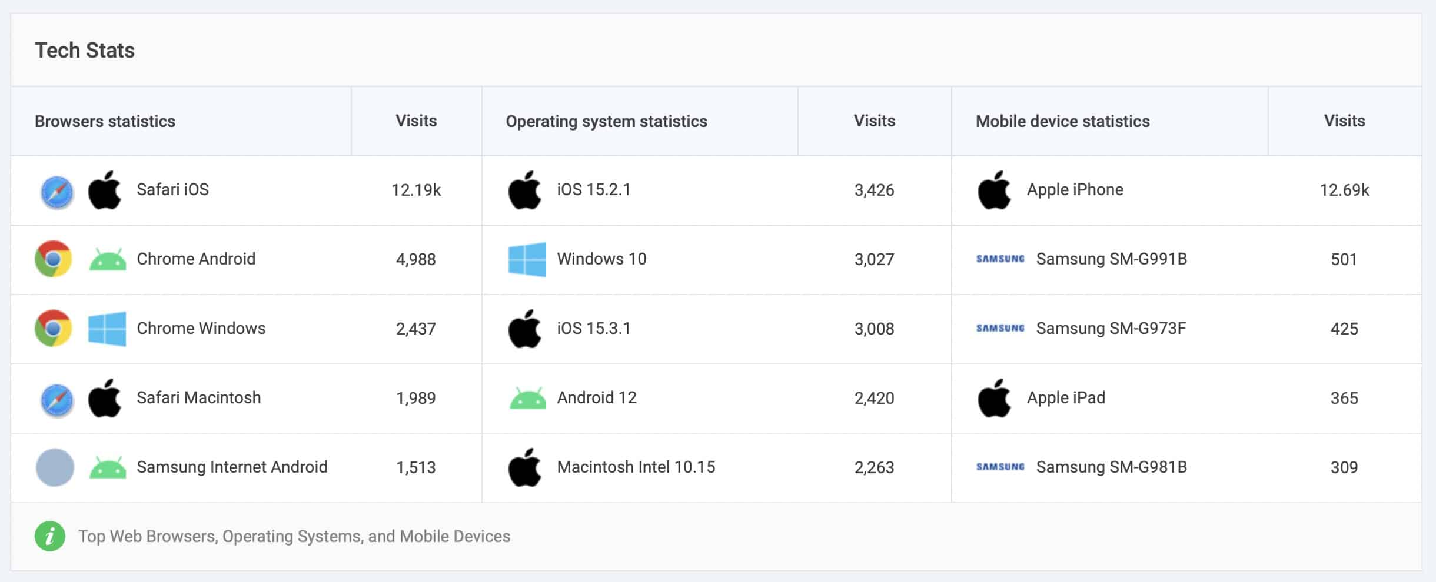
Task: Click the Chrome icon in Chrome Windows row
Action: pyautogui.click(x=54, y=328)
